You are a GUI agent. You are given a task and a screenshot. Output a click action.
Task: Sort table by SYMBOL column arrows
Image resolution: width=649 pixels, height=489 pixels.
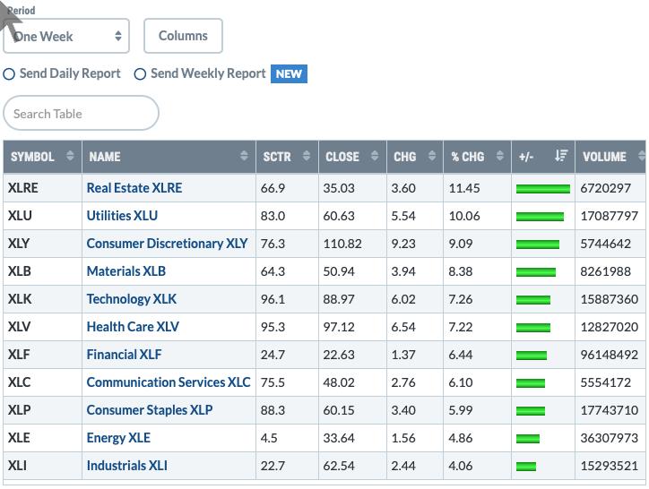70,156
